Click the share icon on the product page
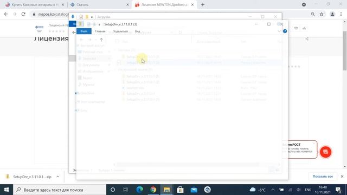The image size is (347, 195). coord(307,39)
